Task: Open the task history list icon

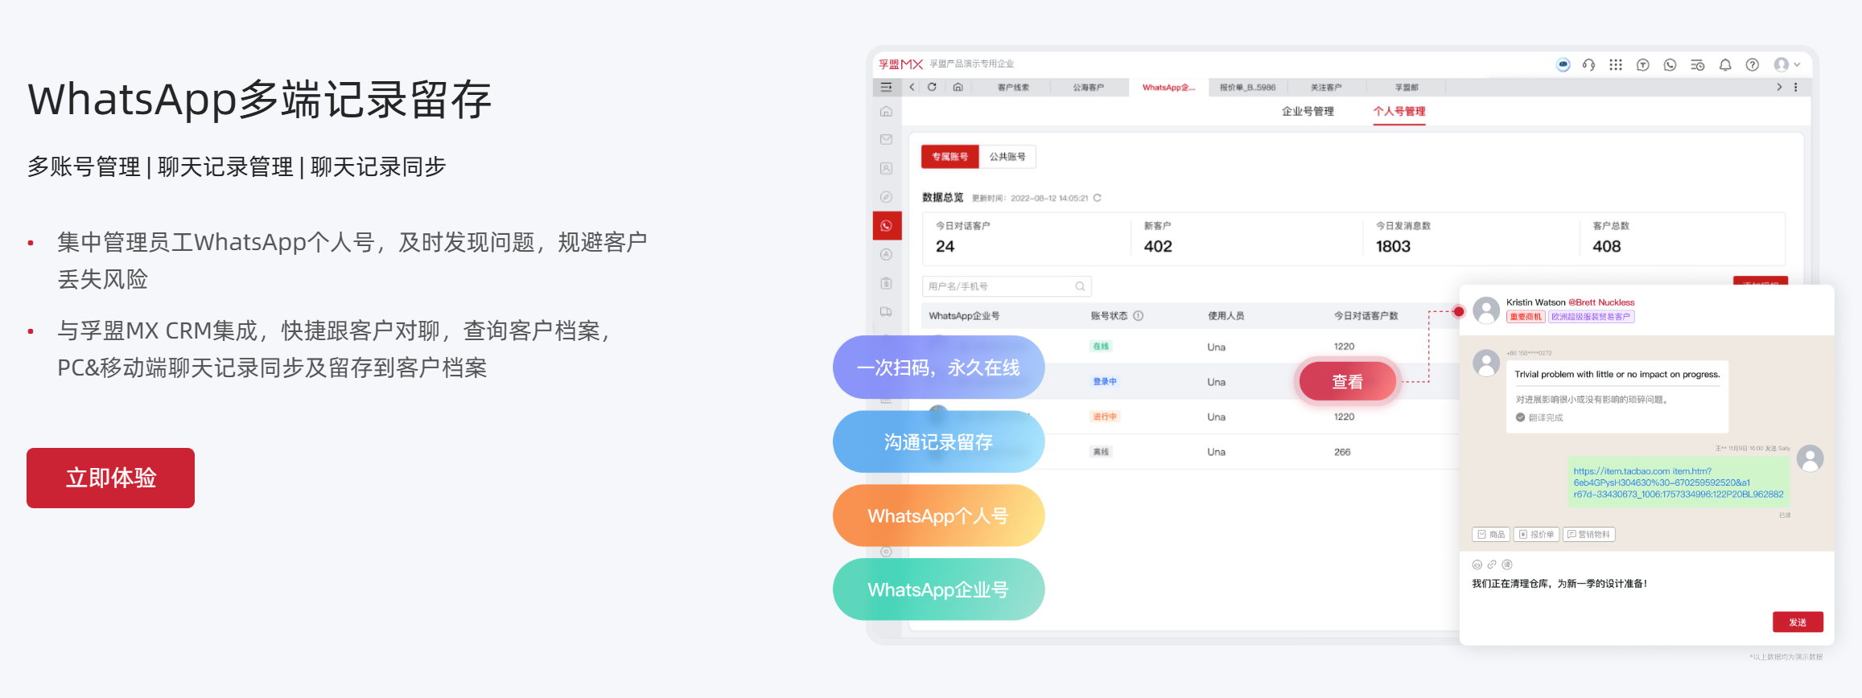Action: click(x=1697, y=64)
